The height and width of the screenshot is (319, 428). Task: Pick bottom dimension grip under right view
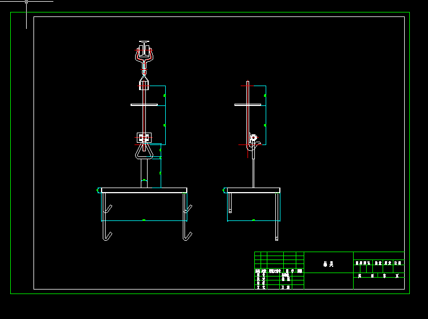[x=254, y=220]
